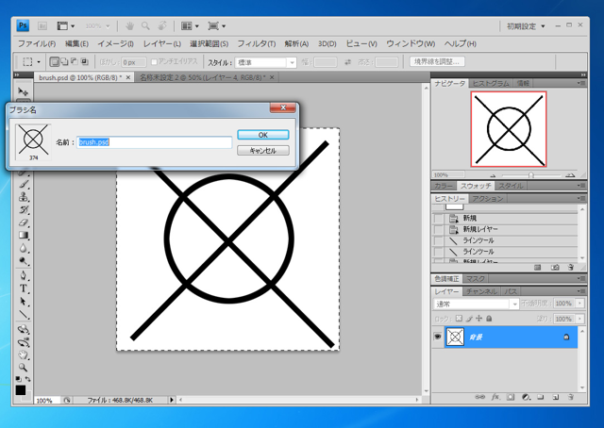Click the brush 名前 text field

pos(155,142)
